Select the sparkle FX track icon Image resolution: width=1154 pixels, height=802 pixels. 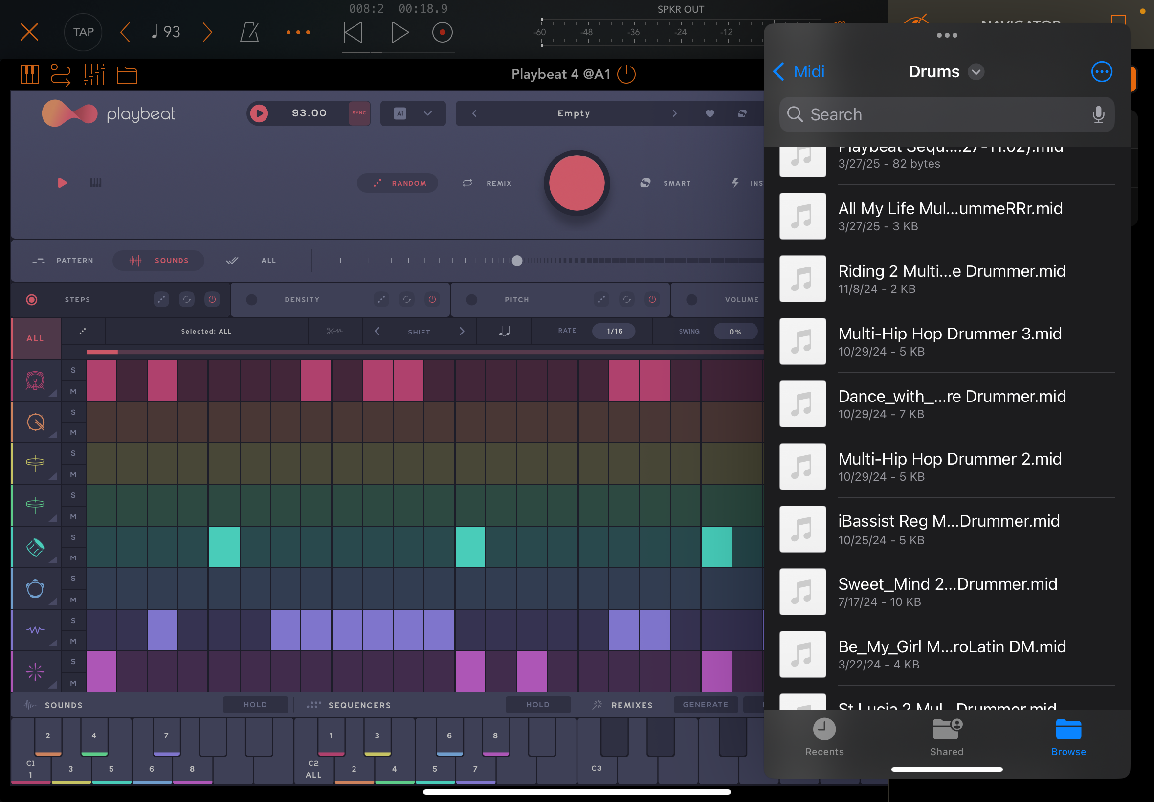point(35,671)
